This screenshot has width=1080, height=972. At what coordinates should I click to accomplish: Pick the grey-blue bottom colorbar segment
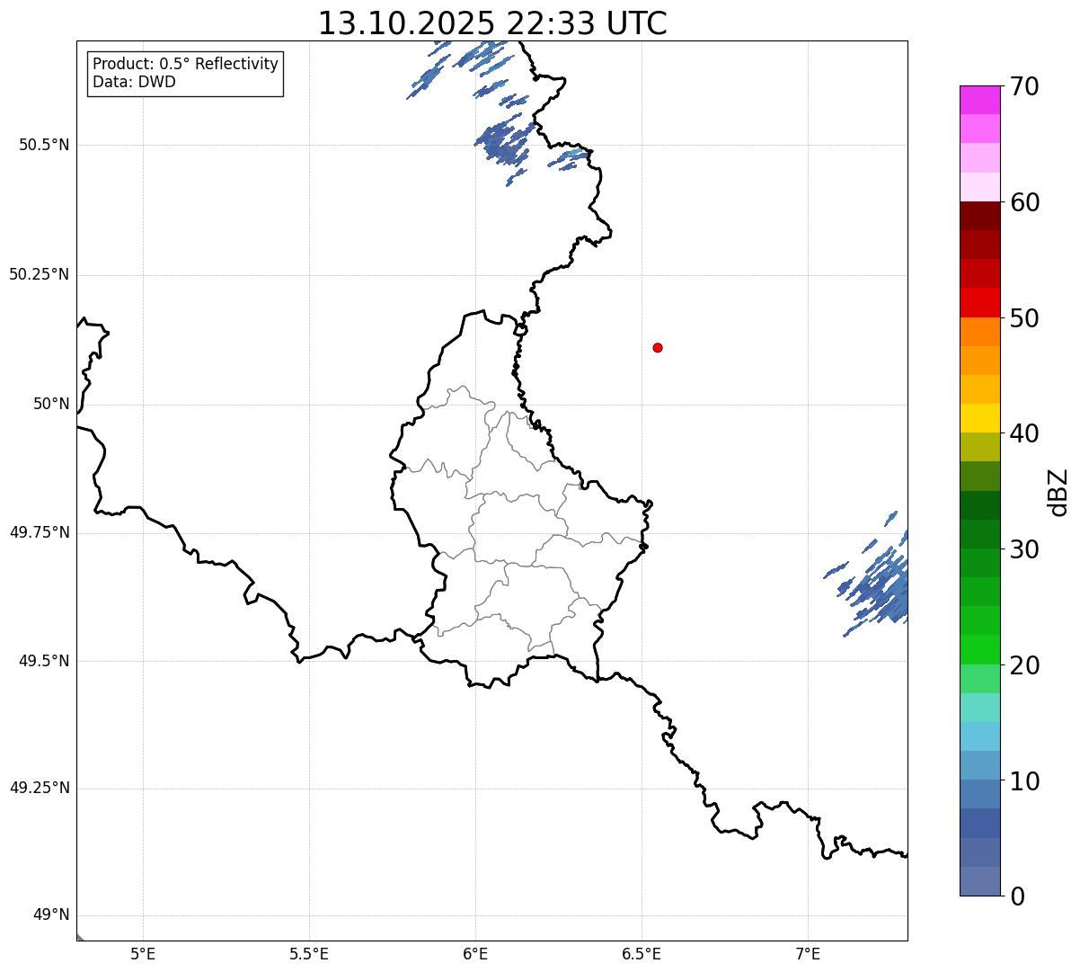979,881
